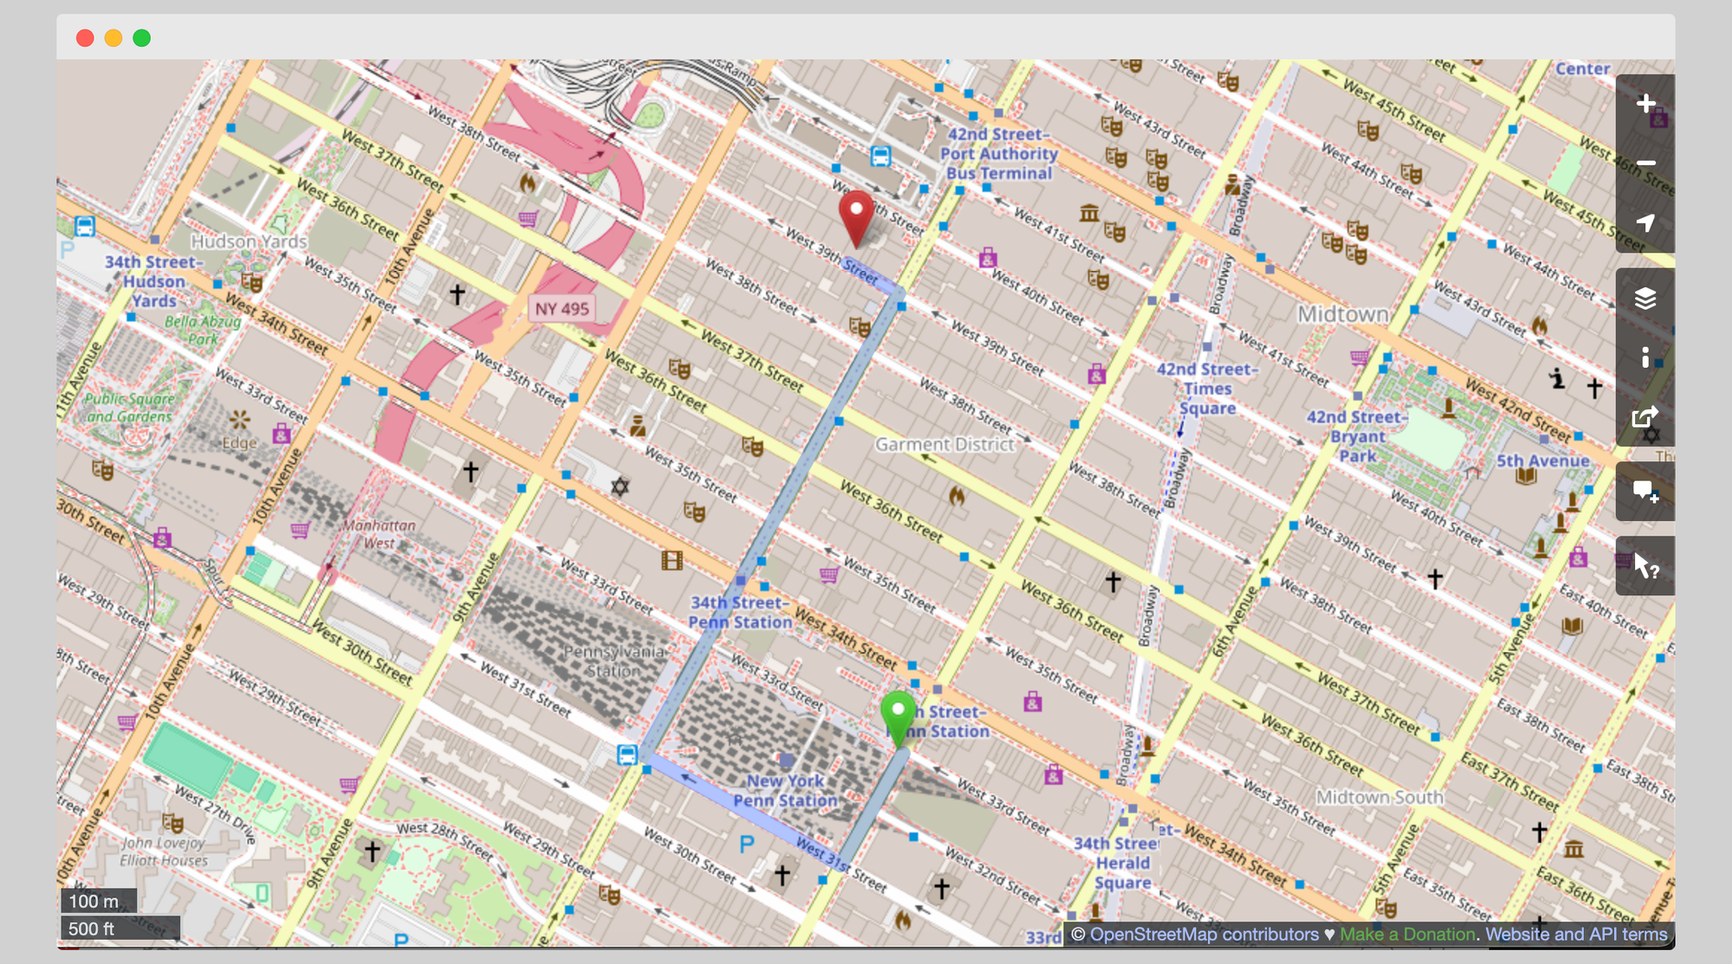Click the Midtown South label
The width and height of the screenshot is (1732, 964).
tap(1380, 797)
